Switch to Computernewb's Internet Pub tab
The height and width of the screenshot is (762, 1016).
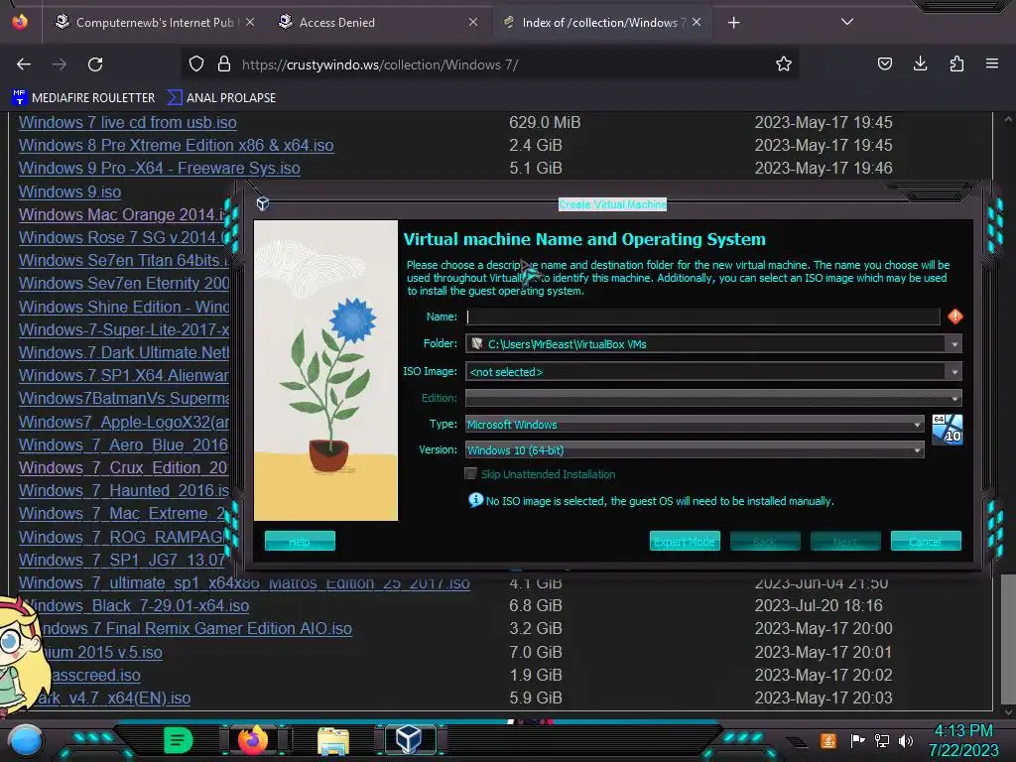click(154, 22)
